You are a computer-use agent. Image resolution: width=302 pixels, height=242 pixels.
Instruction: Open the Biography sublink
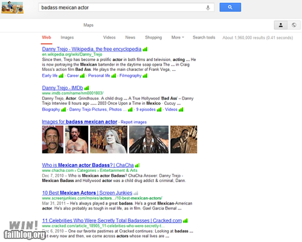click(51, 110)
